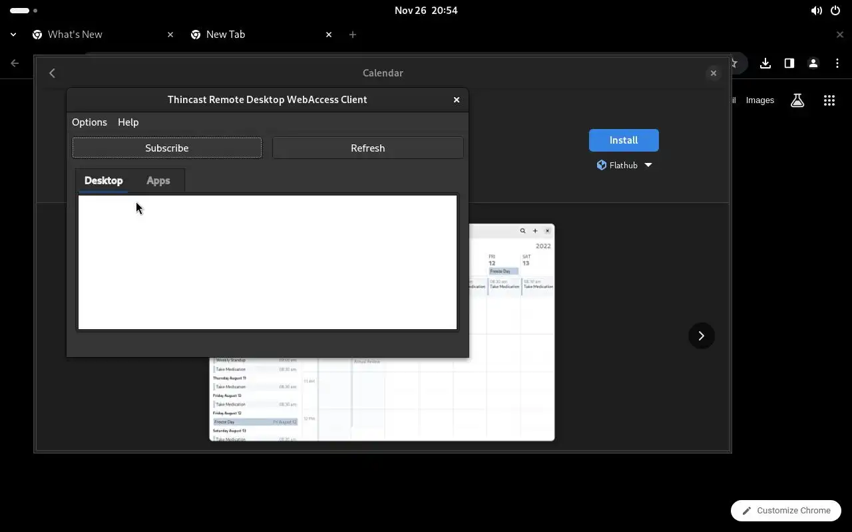Close the What's New tab

click(170, 35)
